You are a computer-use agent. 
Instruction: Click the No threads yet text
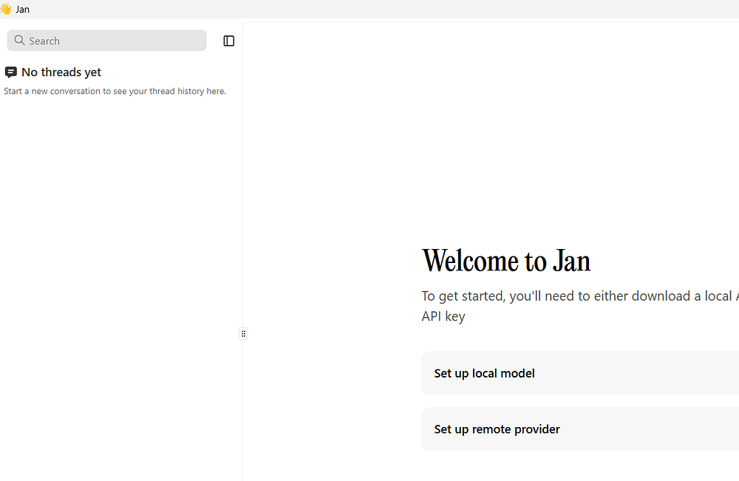click(61, 72)
